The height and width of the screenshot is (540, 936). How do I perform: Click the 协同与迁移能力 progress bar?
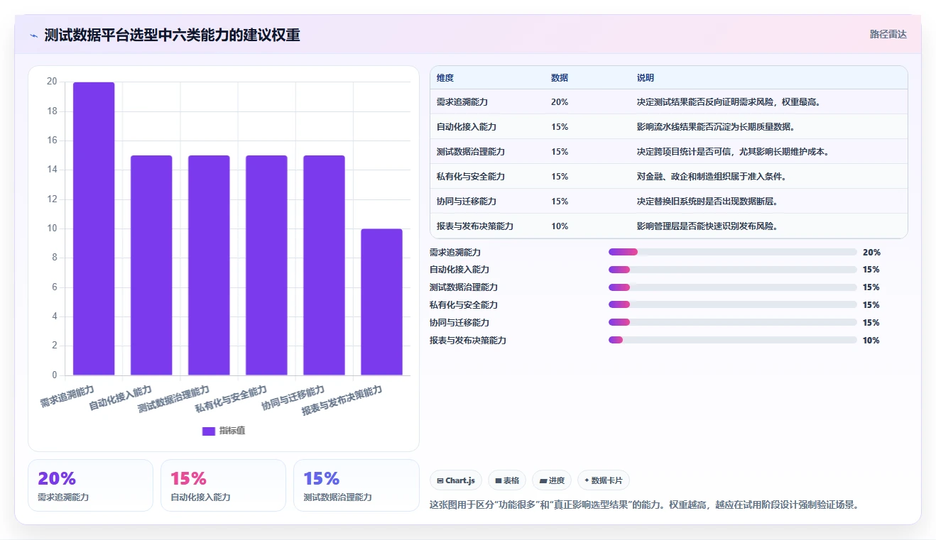[733, 323]
